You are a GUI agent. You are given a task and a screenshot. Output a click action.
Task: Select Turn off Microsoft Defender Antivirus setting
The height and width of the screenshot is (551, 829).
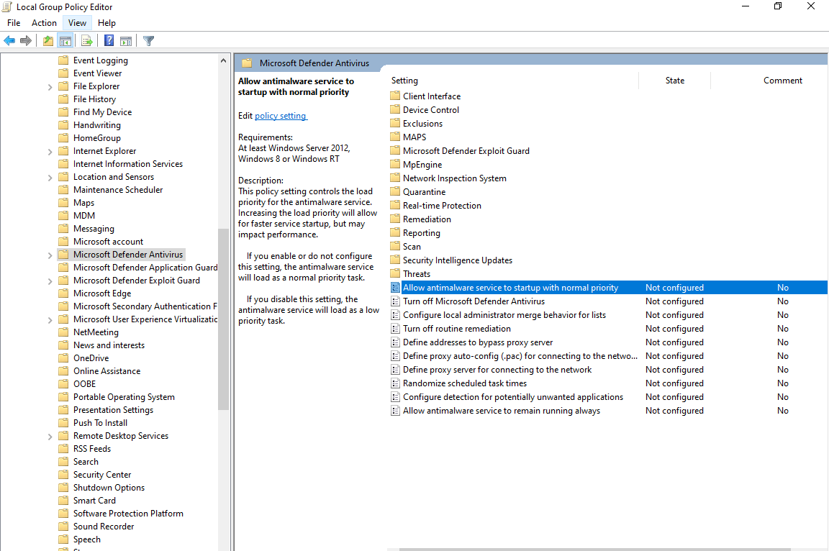pyautogui.click(x=476, y=301)
